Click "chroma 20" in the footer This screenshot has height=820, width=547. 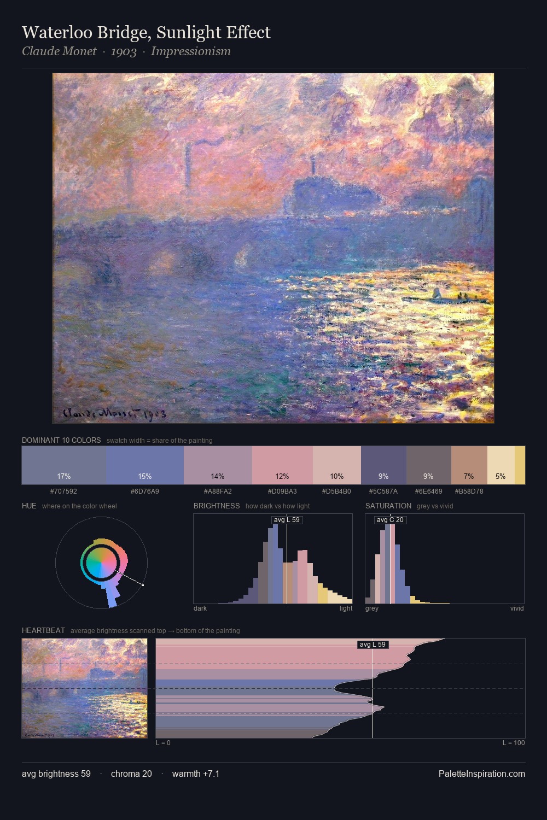tap(131, 774)
